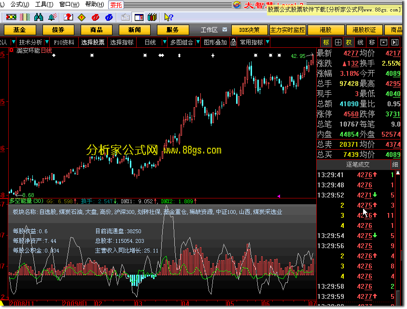This screenshot has height=309, width=407.
Task: Click the 多空能量(30) indicator label
Action: 26,201
